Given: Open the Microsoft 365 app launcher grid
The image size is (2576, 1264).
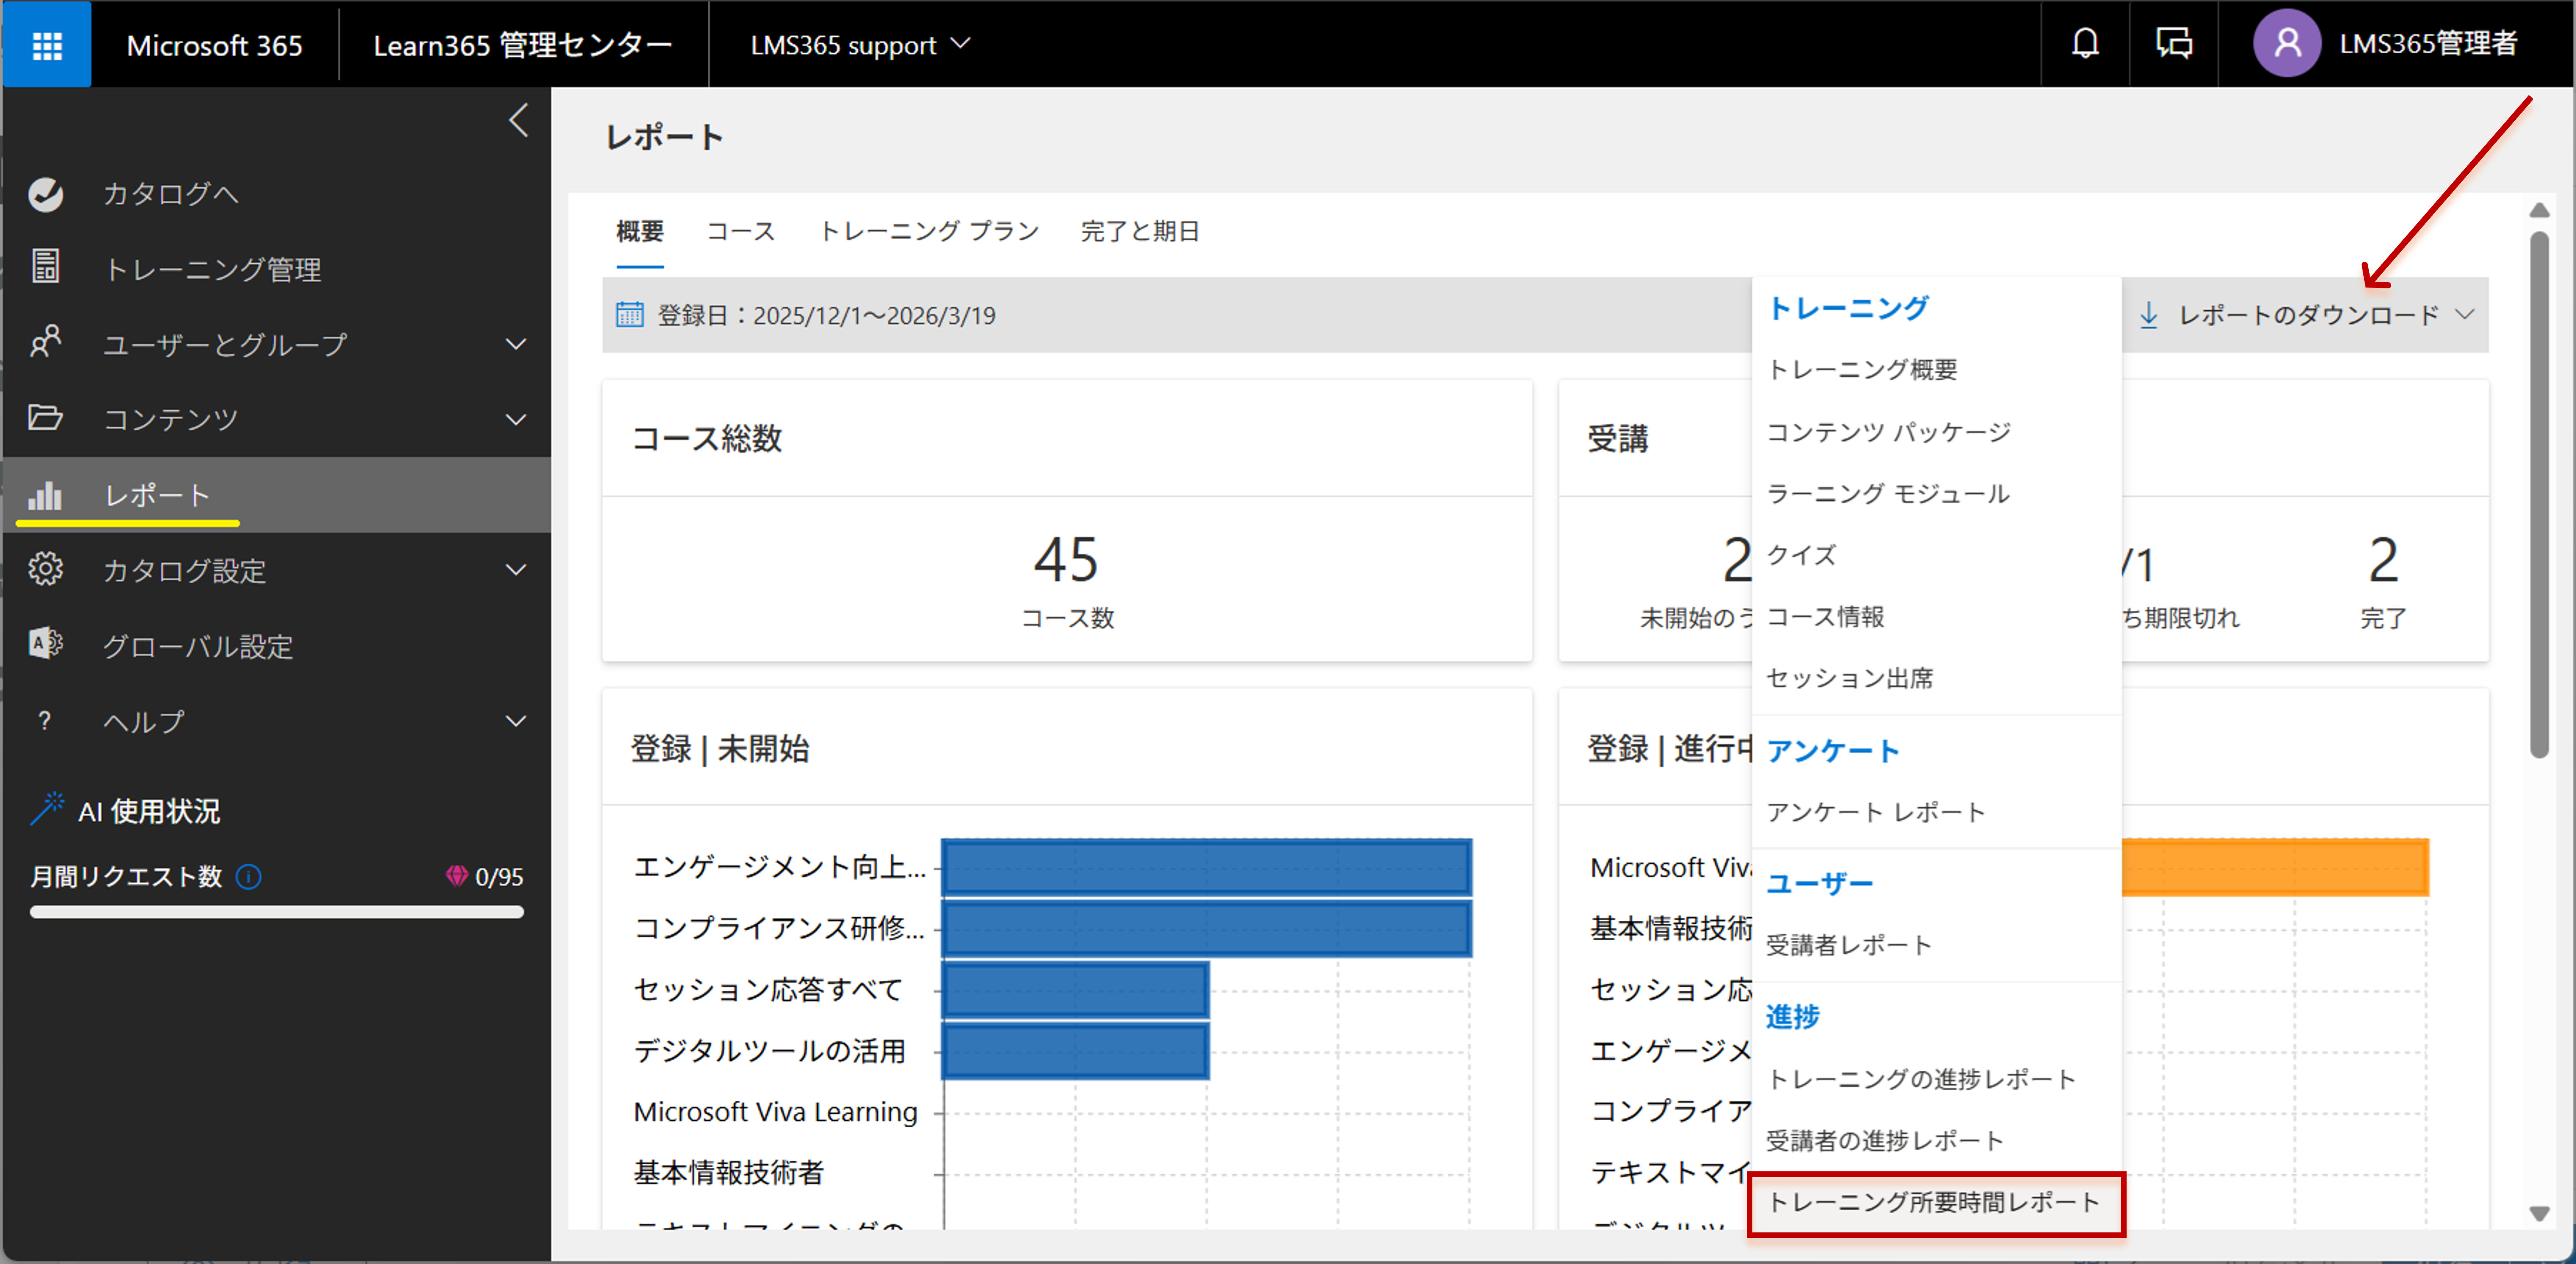Looking at the screenshot, I should 47,45.
